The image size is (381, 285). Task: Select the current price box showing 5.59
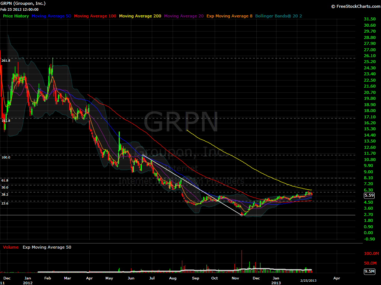tap(369, 195)
